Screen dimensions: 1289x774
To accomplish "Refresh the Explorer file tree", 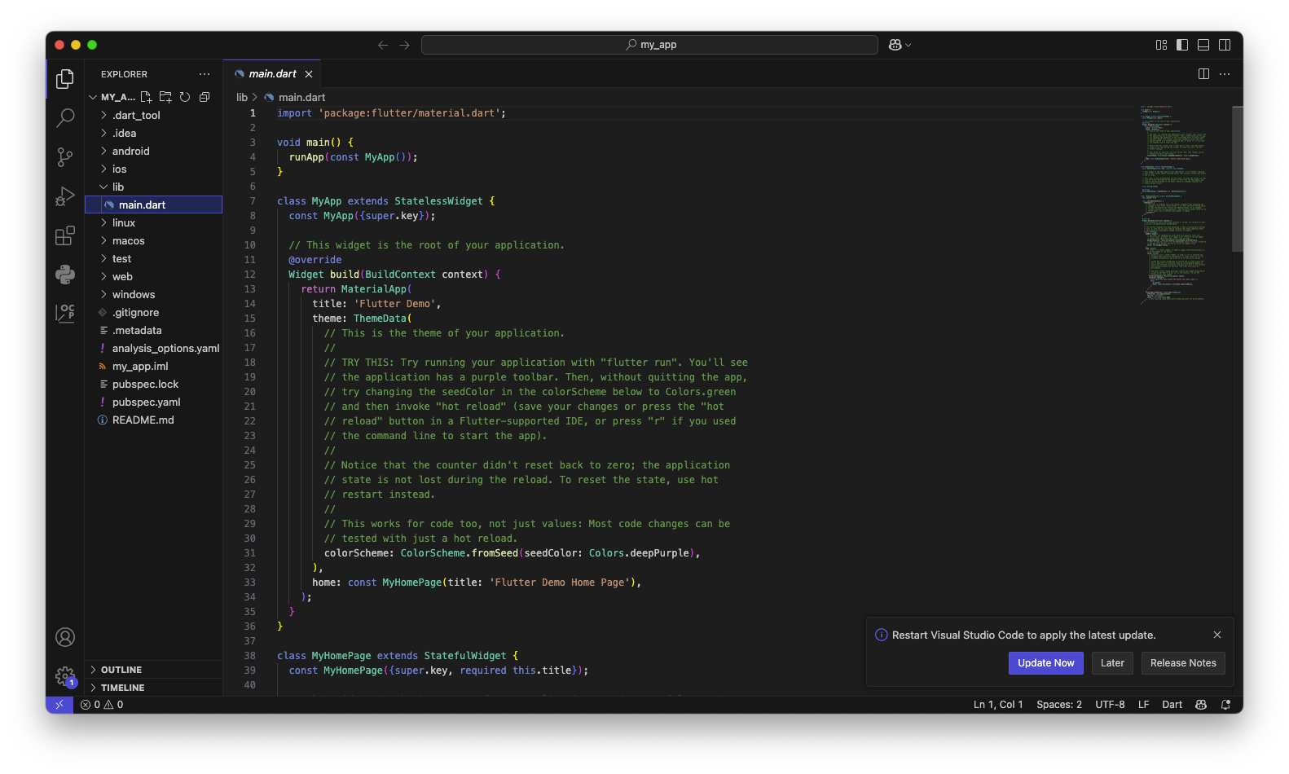I will coord(185,97).
